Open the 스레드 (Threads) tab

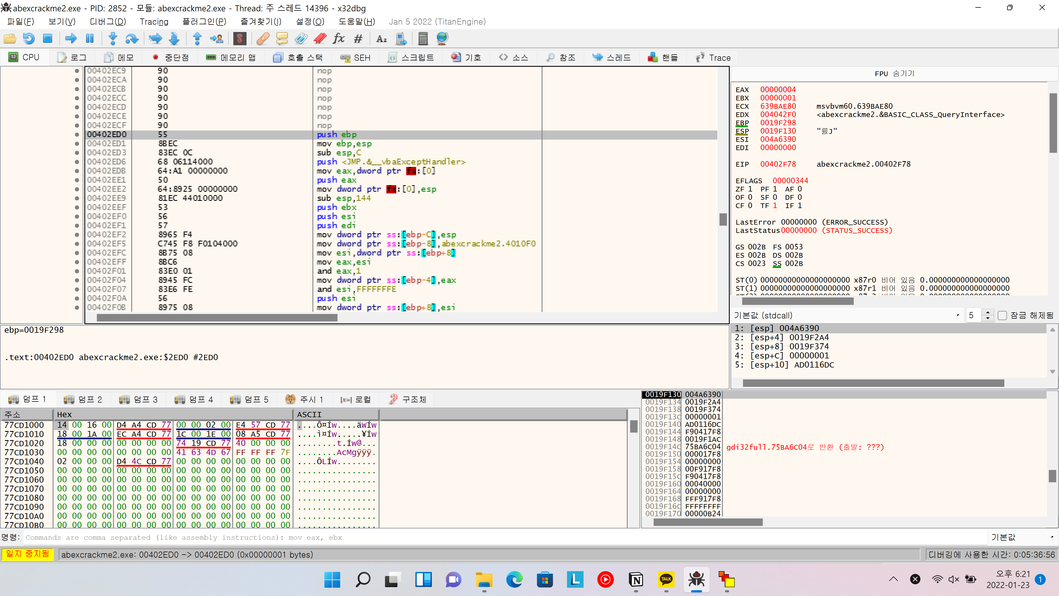coord(612,58)
